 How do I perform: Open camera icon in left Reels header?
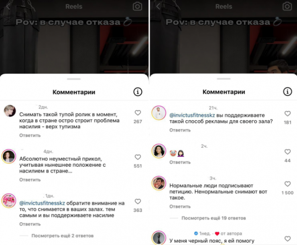pos(137,6)
